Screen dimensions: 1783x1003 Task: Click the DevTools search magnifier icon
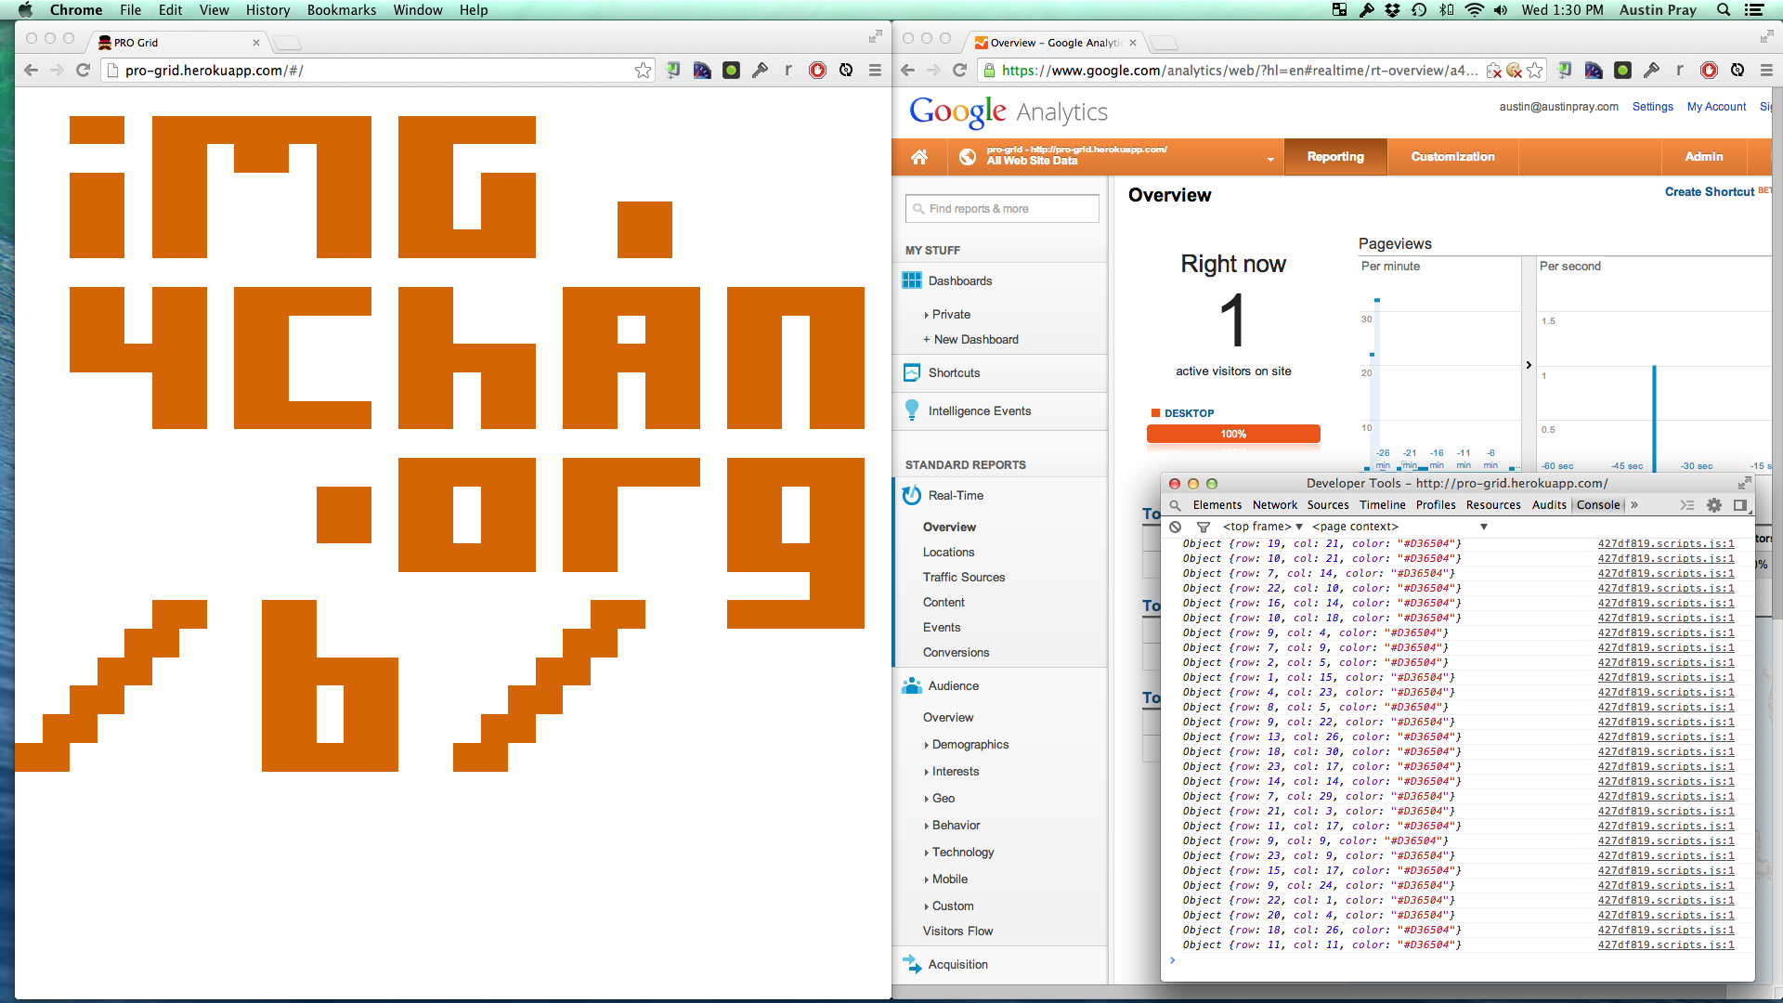(1175, 505)
